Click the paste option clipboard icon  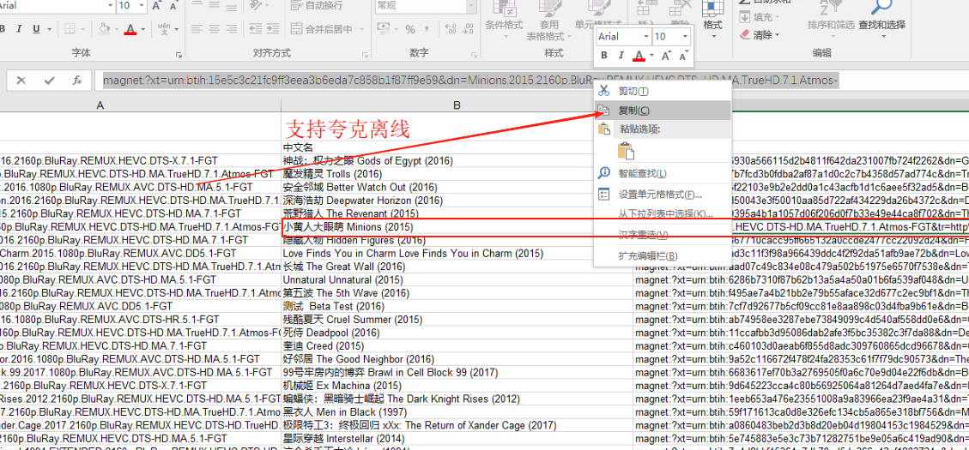click(x=626, y=151)
